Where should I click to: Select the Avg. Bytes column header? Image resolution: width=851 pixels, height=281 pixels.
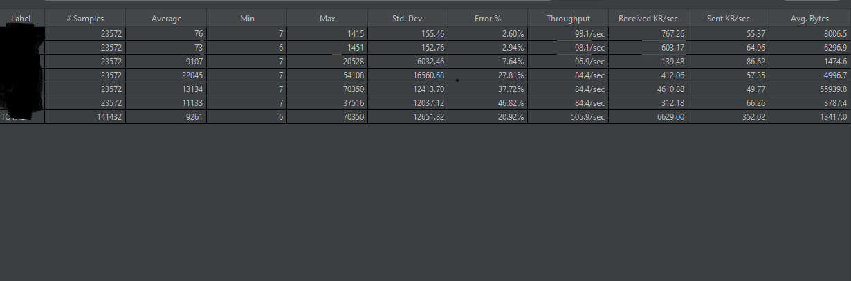point(809,19)
